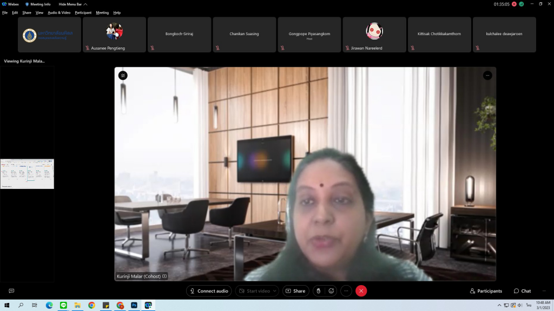Open the Audio & Video menu
The width and height of the screenshot is (554, 311).
click(59, 12)
